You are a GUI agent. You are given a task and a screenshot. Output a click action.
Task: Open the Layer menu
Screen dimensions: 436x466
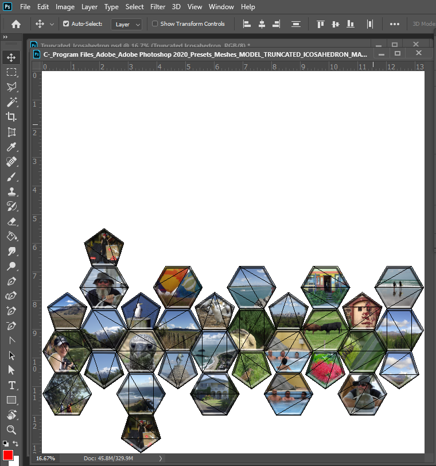[x=89, y=6]
